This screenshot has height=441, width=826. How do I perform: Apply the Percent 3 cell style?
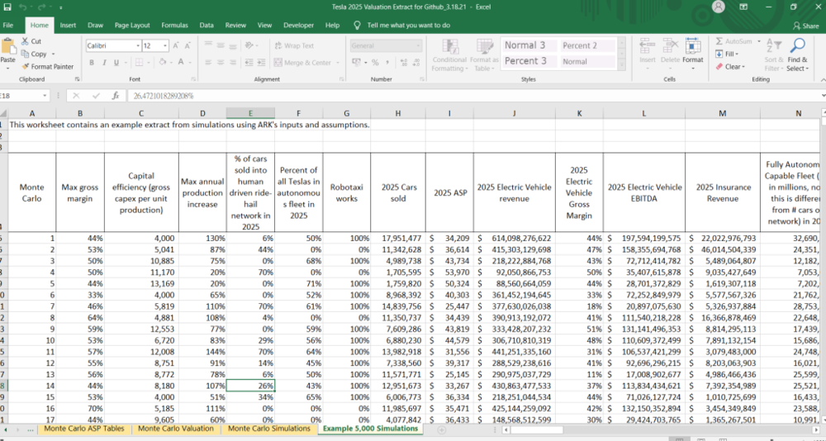(x=525, y=61)
